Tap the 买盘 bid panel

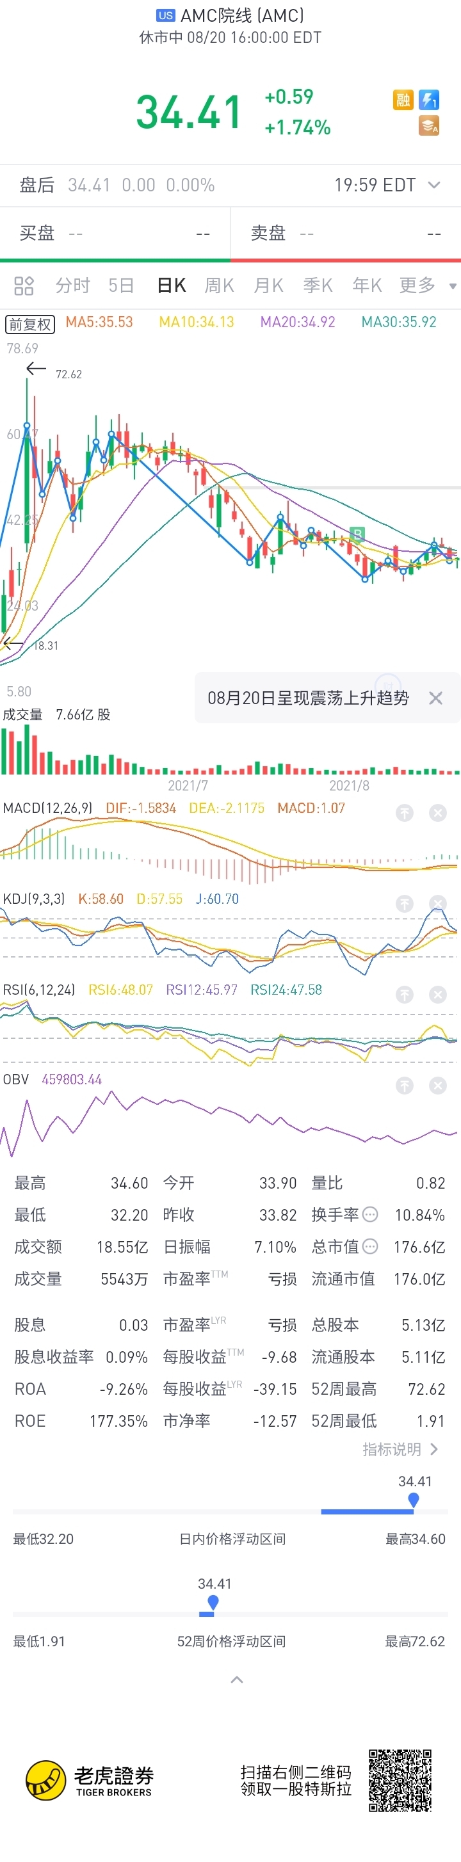[115, 233]
